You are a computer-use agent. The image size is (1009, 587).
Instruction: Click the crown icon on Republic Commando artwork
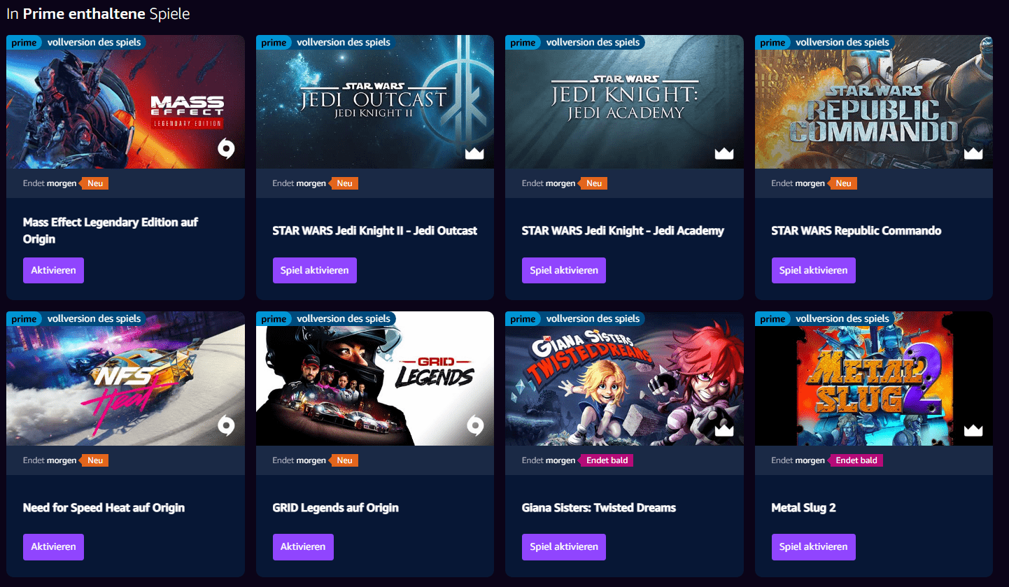pyautogui.click(x=973, y=153)
